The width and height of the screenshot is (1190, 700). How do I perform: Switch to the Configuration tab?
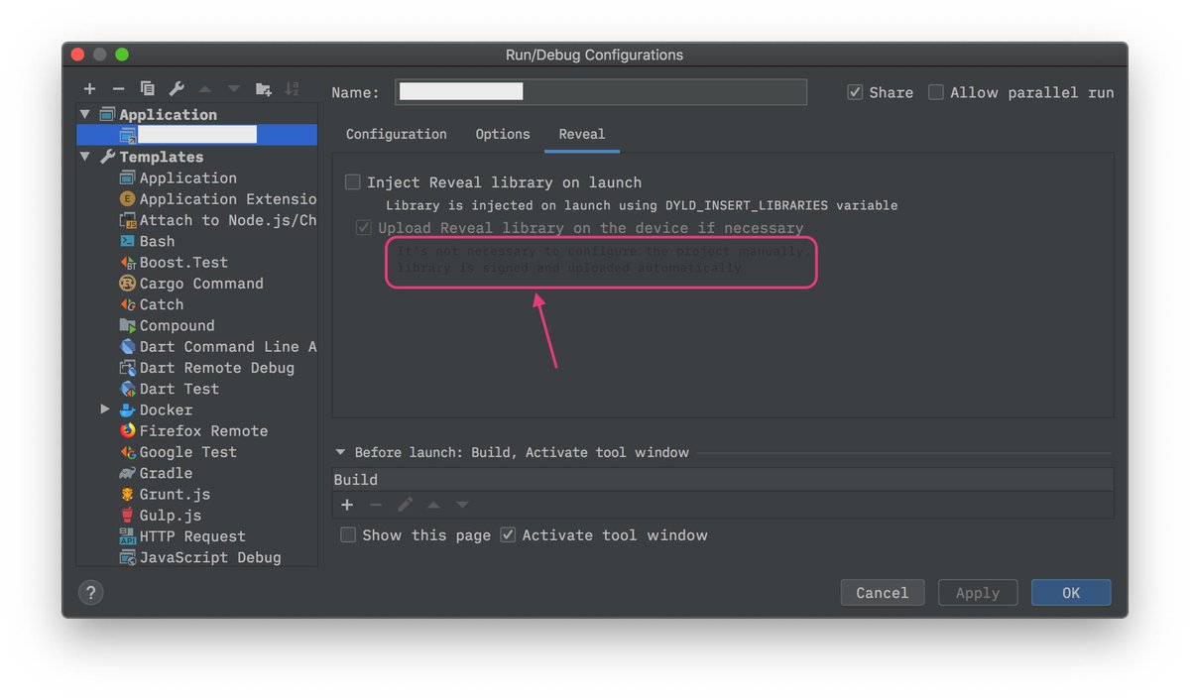click(x=397, y=134)
